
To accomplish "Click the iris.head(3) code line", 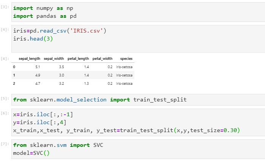I will coord(33,39).
